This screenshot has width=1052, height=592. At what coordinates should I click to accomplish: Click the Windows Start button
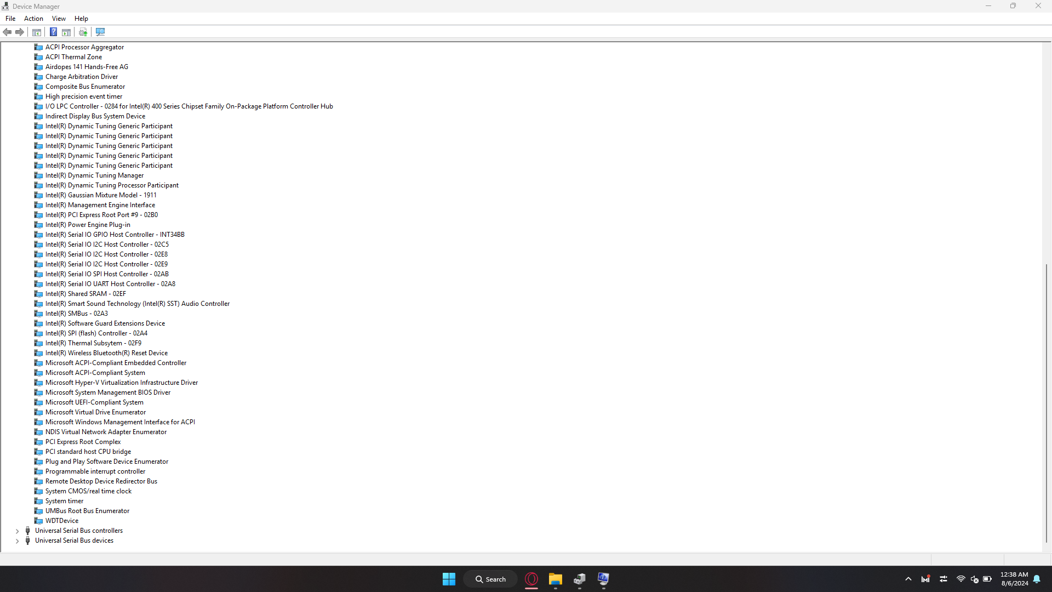click(449, 579)
